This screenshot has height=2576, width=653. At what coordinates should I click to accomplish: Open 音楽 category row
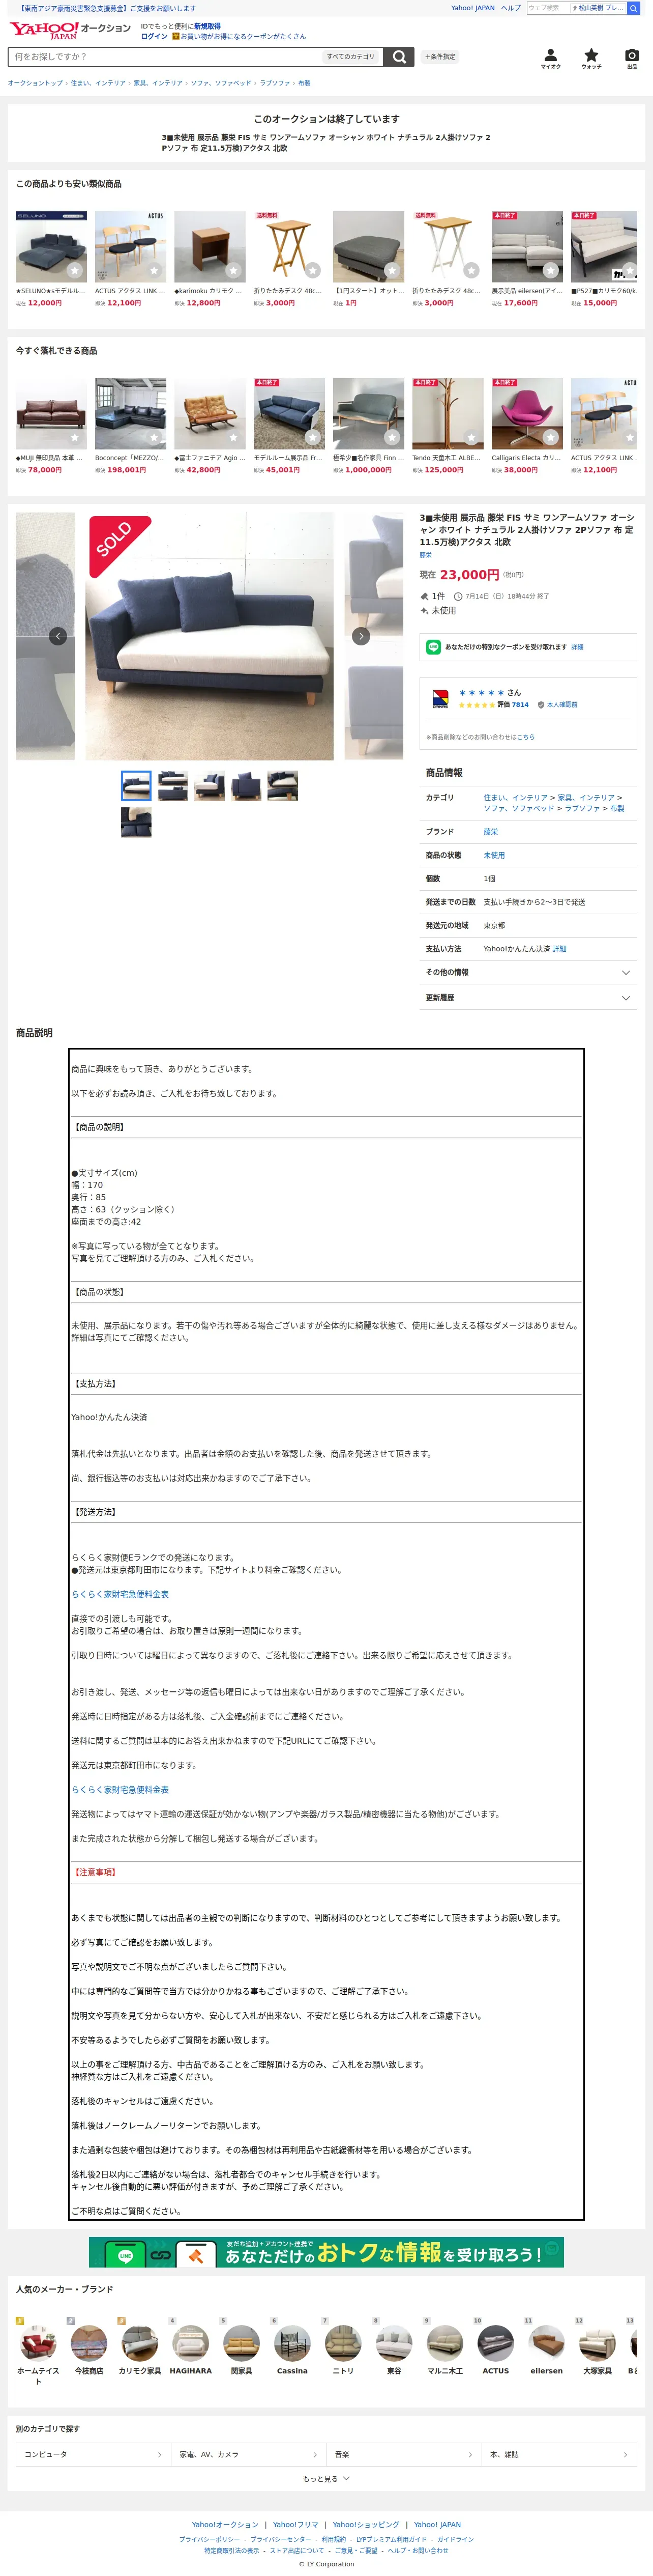pyautogui.click(x=403, y=2454)
